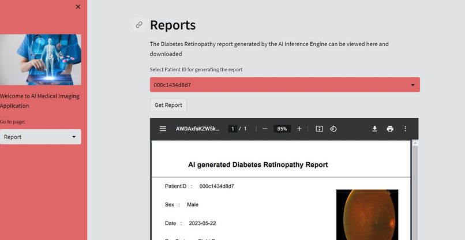Click the 85% zoom level field
The width and height of the screenshot is (465, 240).
pyautogui.click(x=282, y=129)
